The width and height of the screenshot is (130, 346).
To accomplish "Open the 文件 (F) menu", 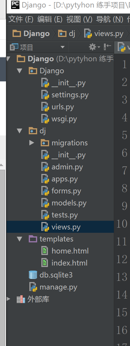I will pyautogui.click(x=21, y=20).
